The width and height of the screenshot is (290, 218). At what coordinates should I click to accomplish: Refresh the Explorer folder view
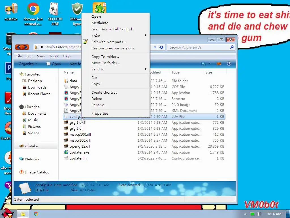[x=161, y=47]
